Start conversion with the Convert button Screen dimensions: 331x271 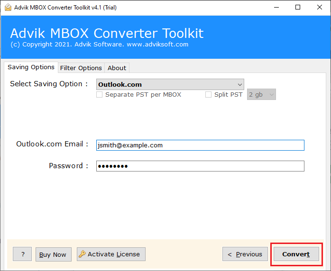coord(296,254)
